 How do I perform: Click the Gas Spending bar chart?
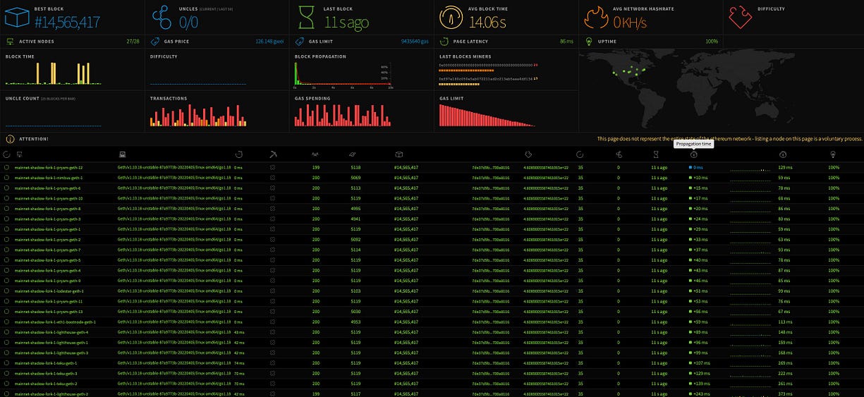[342, 116]
